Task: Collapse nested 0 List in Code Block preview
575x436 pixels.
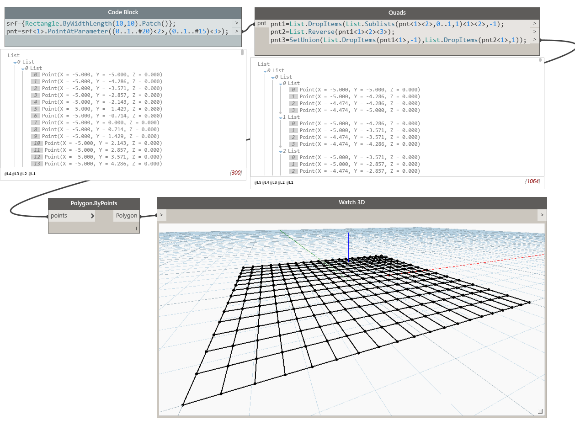Action: 23,69
